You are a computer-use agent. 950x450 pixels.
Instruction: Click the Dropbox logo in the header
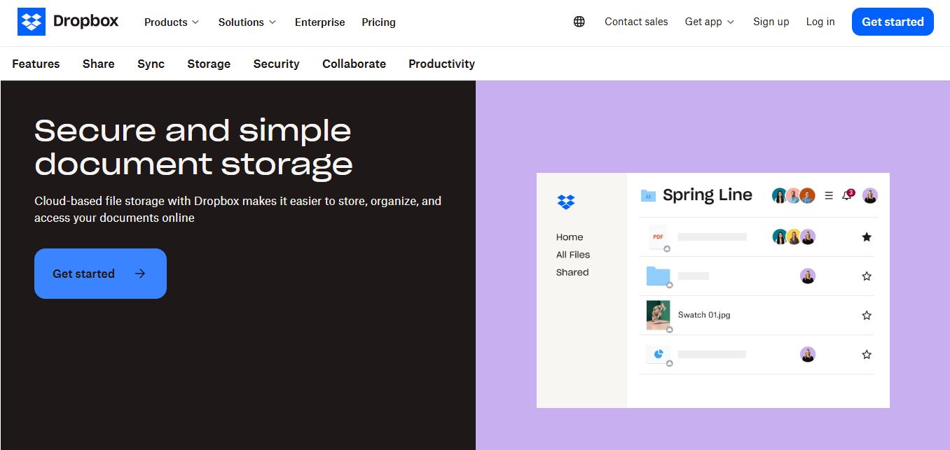point(68,22)
